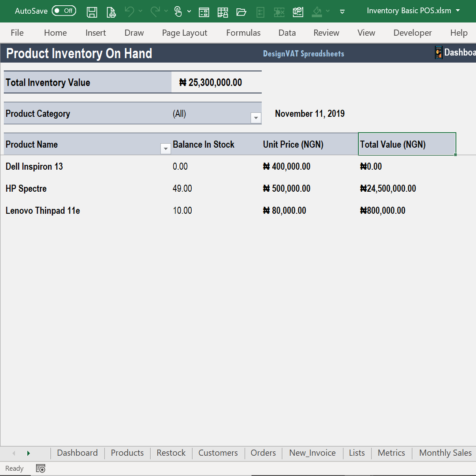Click the 3D Models icon on the toolbar

[297, 12]
